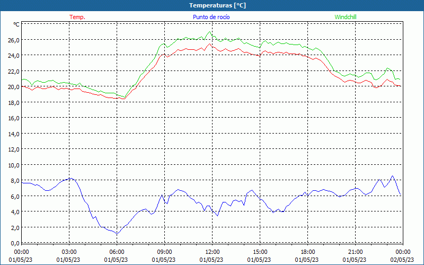424x265 pixels.
Task: Click the '14,0' y-axis value
Action: coord(14,134)
